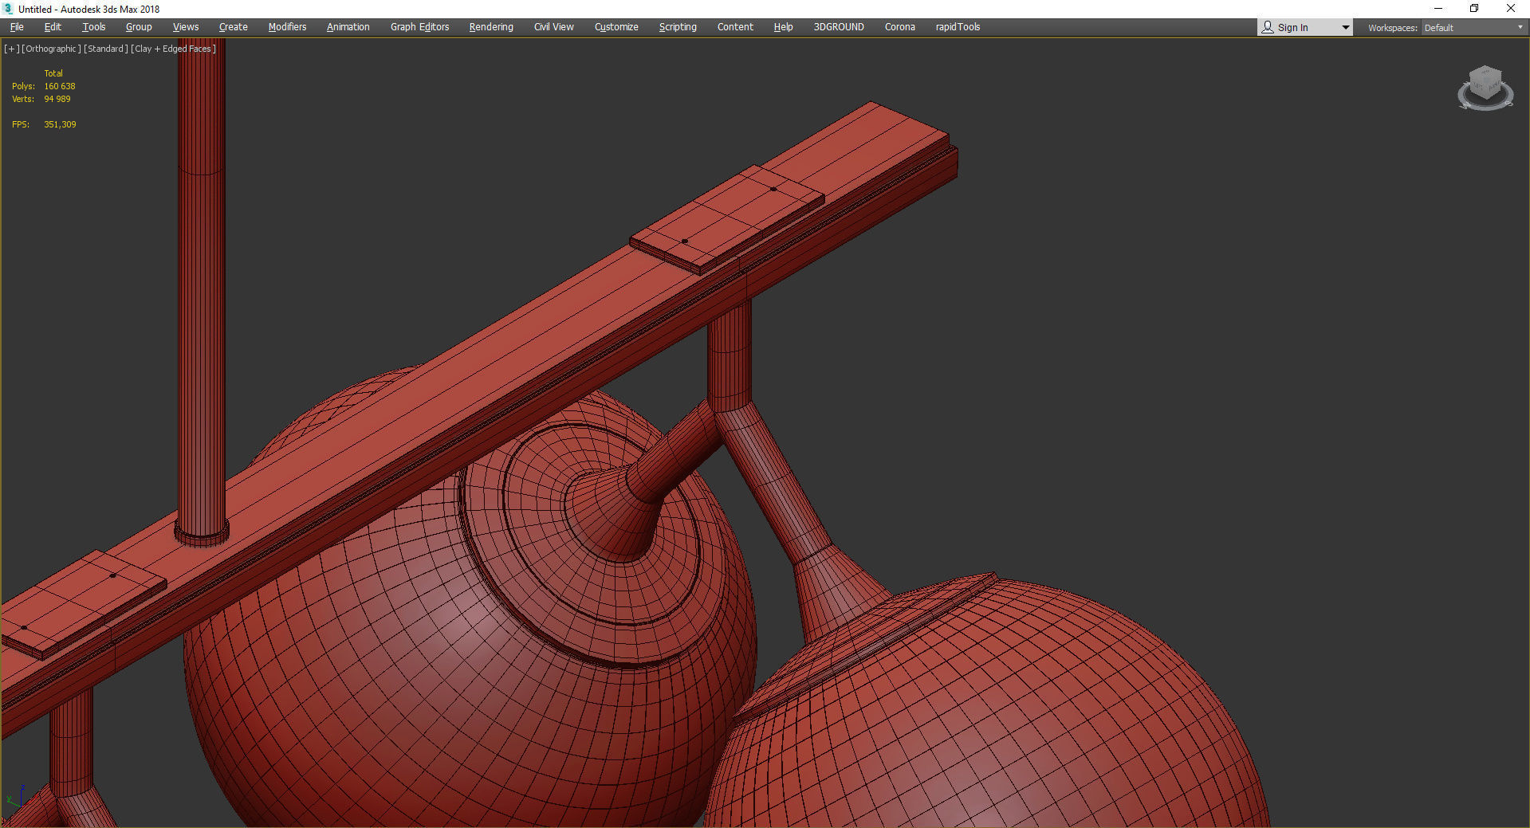
Task: Restore down the 3ds Max window
Action: 1474,9
